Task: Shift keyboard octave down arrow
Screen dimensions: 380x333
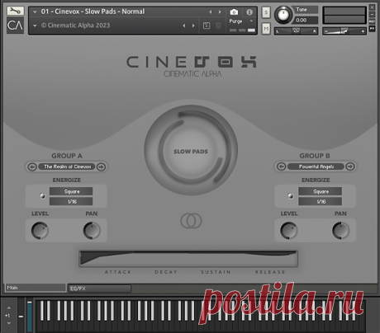Action: pyautogui.click(x=9, y=323)
